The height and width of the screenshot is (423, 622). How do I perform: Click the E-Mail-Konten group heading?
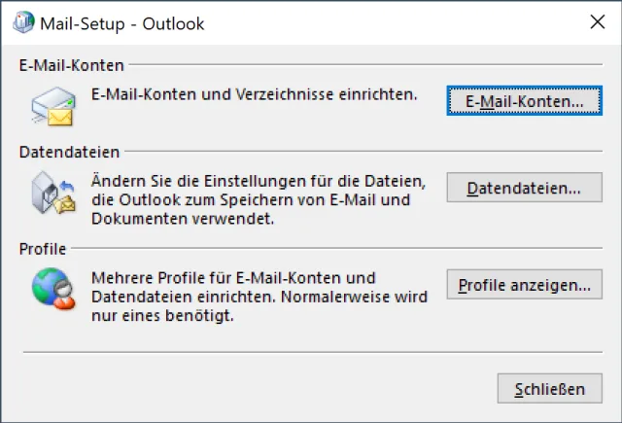pyautogui.click(x=71, y=66)
